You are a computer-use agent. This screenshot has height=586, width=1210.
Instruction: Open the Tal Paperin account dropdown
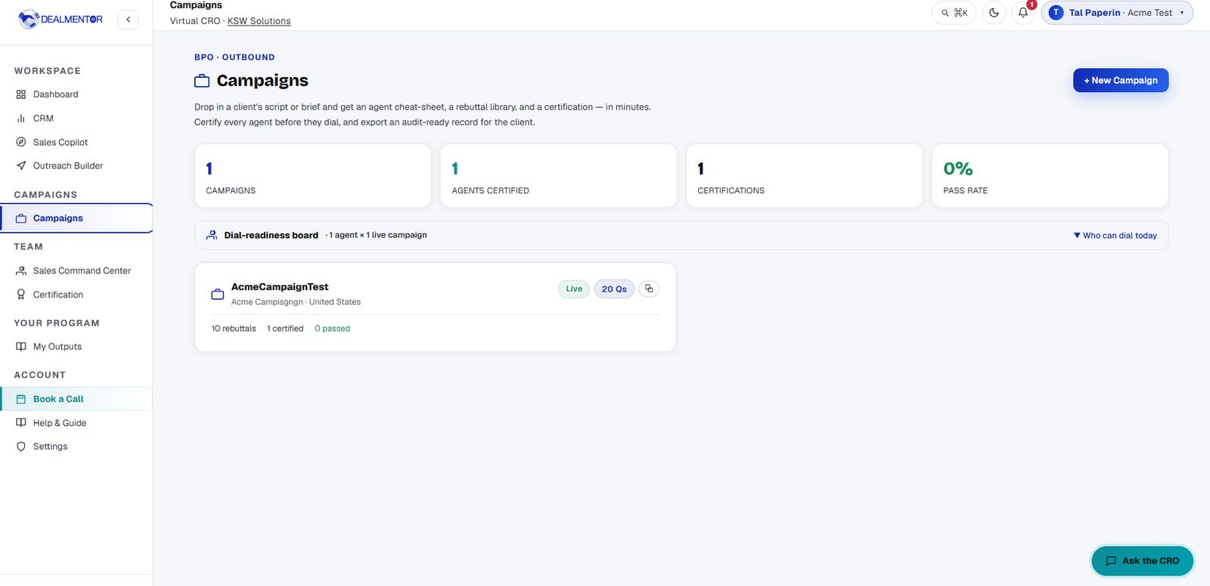[x=1117, y=13]
